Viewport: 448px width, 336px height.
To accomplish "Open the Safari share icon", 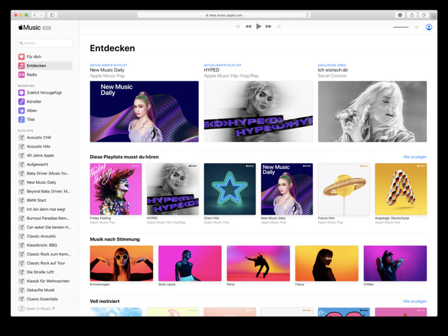I will [x=412, y=15].
